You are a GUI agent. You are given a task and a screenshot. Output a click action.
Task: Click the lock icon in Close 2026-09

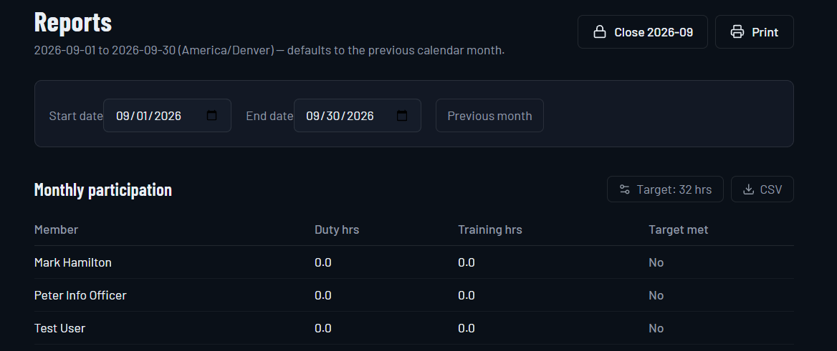[x=600, y=32]
